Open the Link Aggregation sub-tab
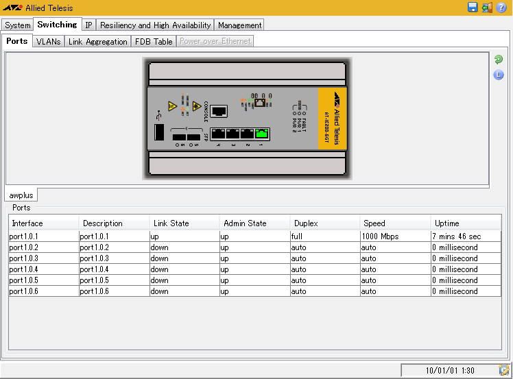 click(x=97, y=42)
